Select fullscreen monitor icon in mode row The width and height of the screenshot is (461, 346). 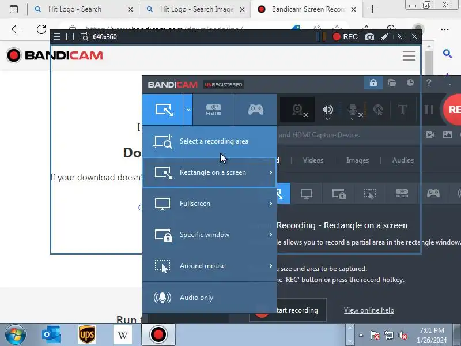pyautogui.click(x=307, y=194)
